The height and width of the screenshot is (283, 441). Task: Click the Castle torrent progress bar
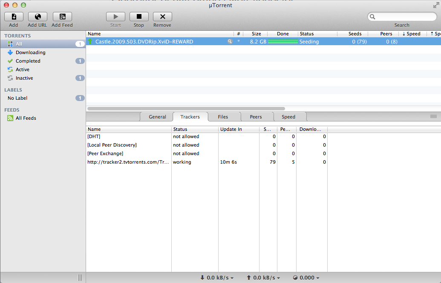[x=282, y=42]
